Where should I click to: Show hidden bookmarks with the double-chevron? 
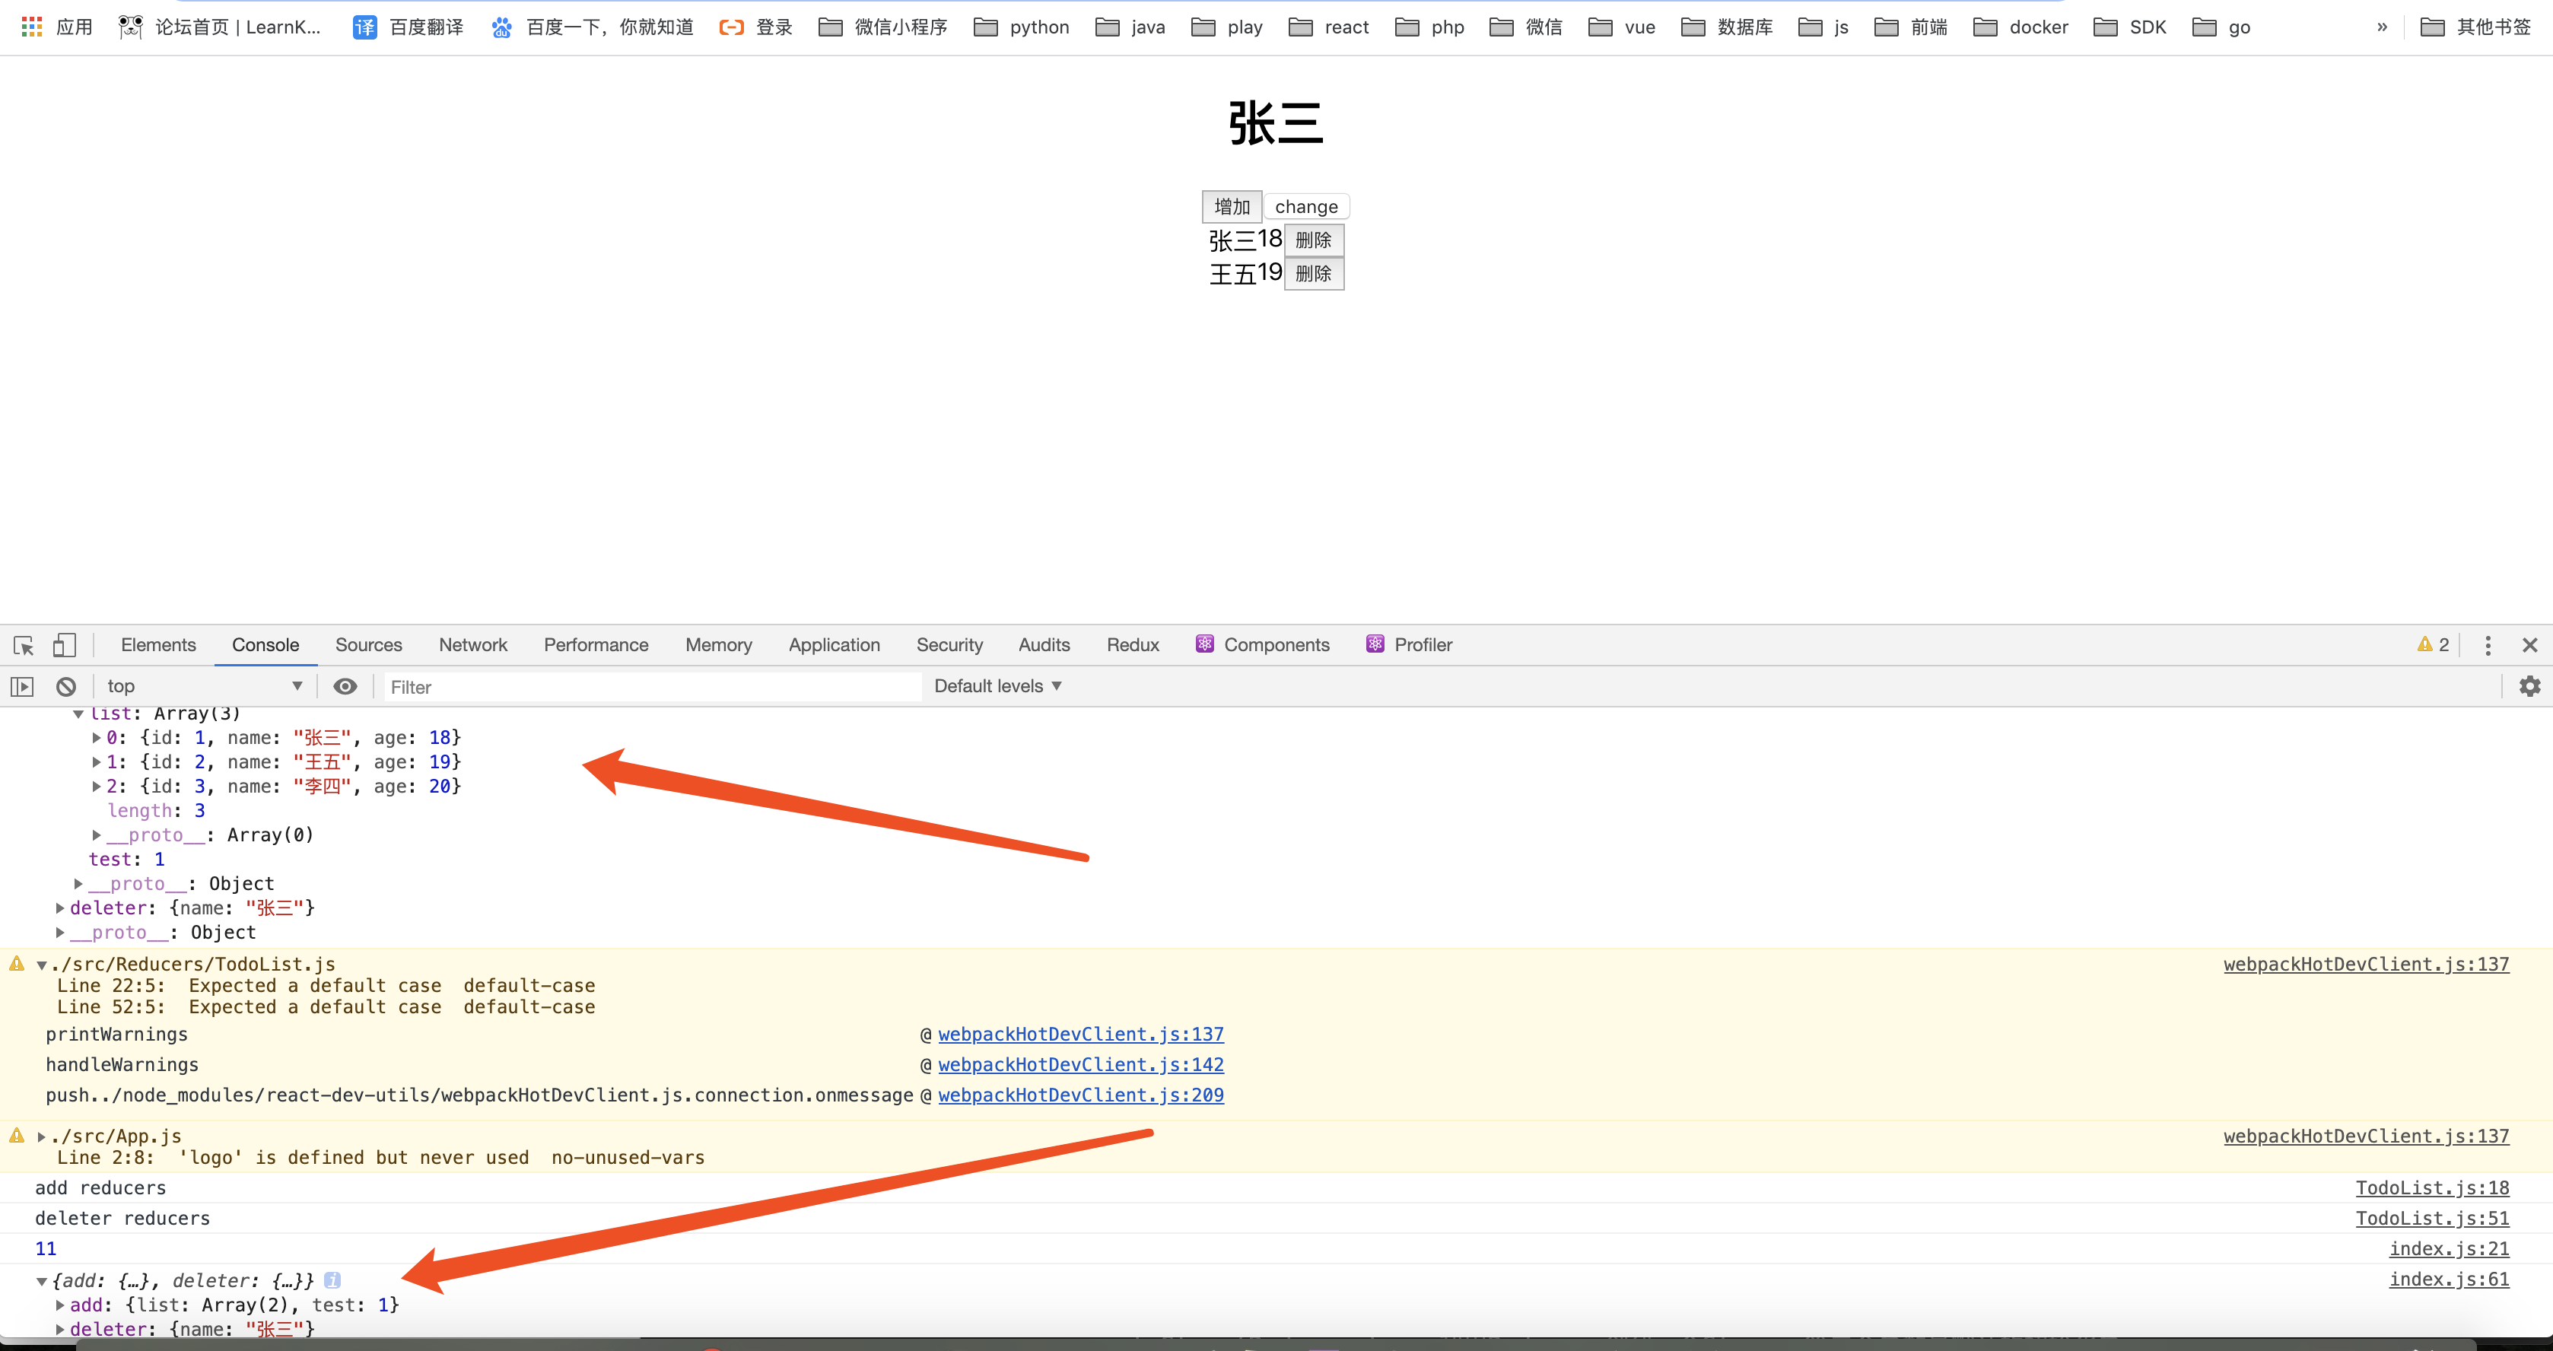coord(2382,27)
